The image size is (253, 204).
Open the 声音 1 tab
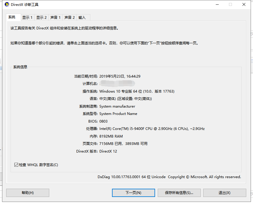(x=55, y=17)
